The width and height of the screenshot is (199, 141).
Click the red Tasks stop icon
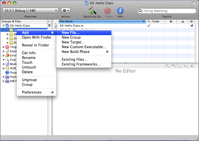(108, 11)
